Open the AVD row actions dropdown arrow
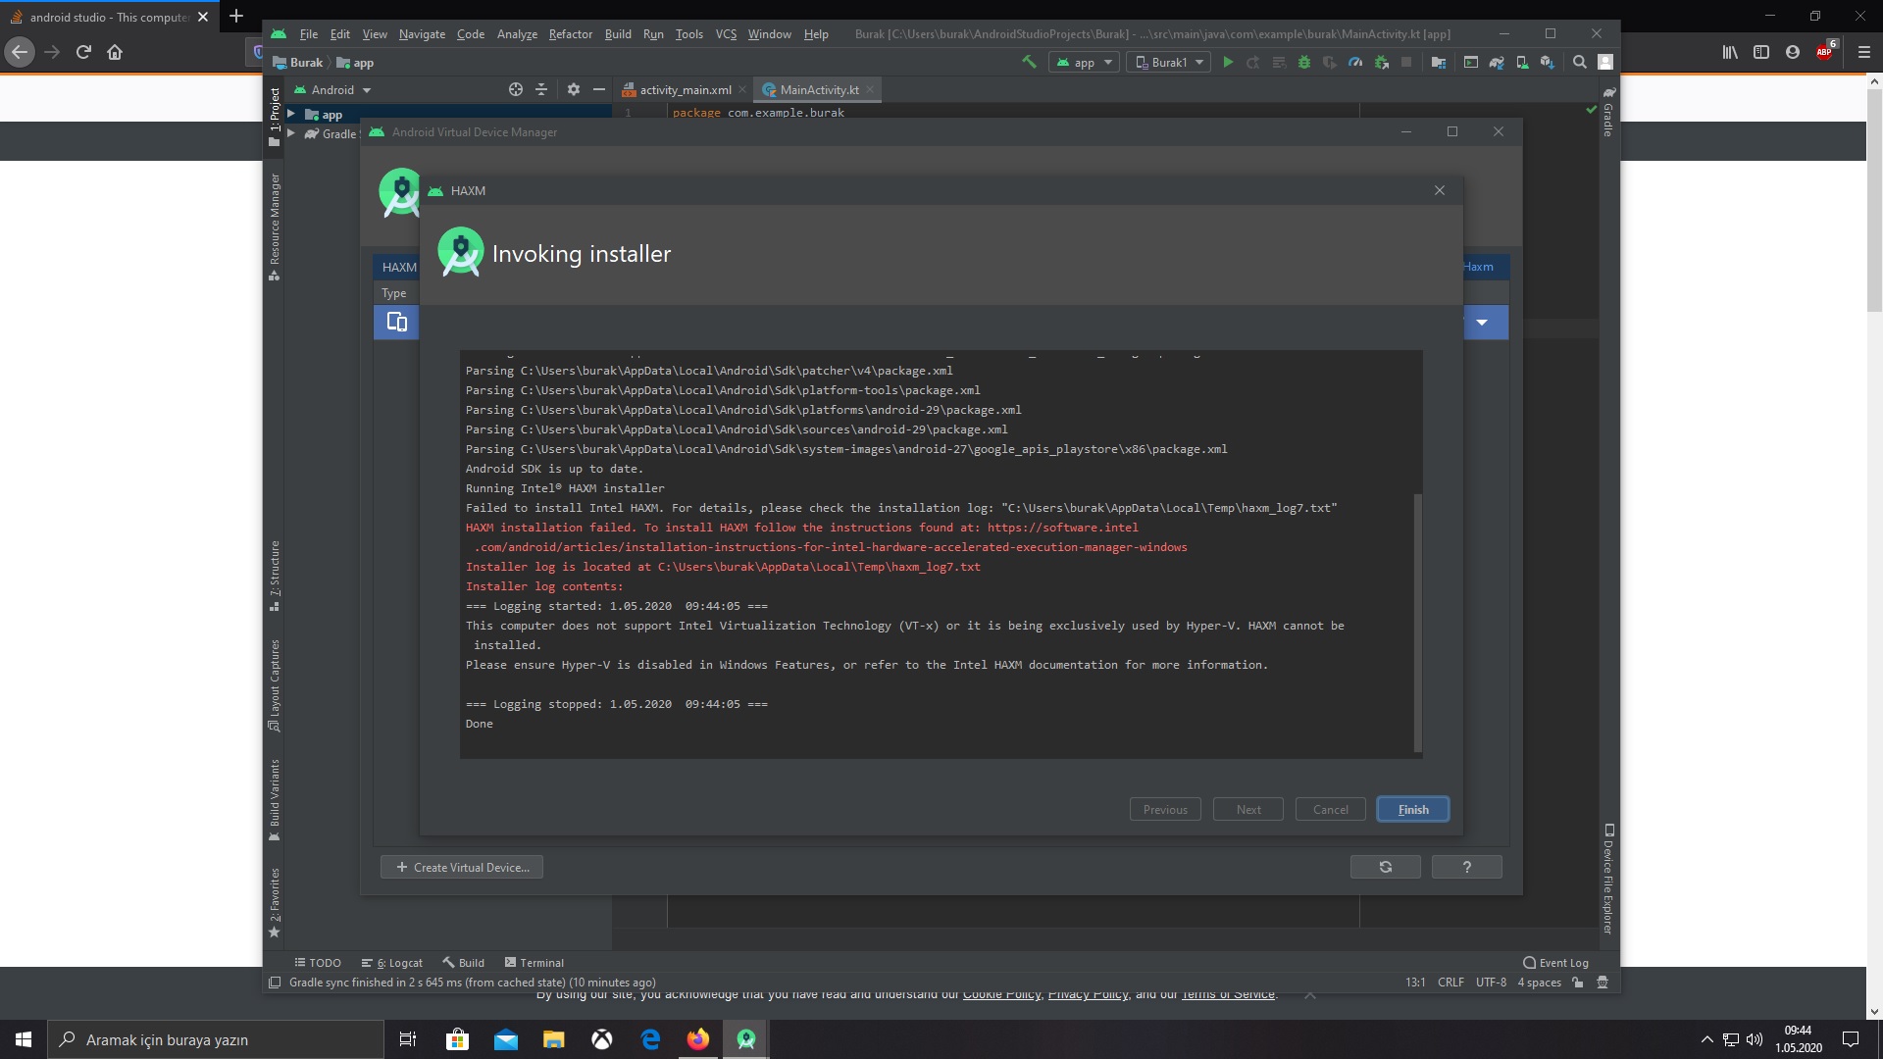The width and height of the screenshot is (1883, 1059). 1482,323
